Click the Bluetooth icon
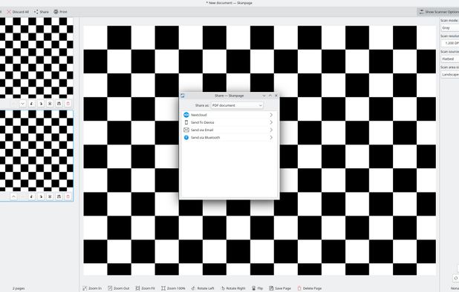Viewport: 459px width, 292px height. click(x=186, y=138)
